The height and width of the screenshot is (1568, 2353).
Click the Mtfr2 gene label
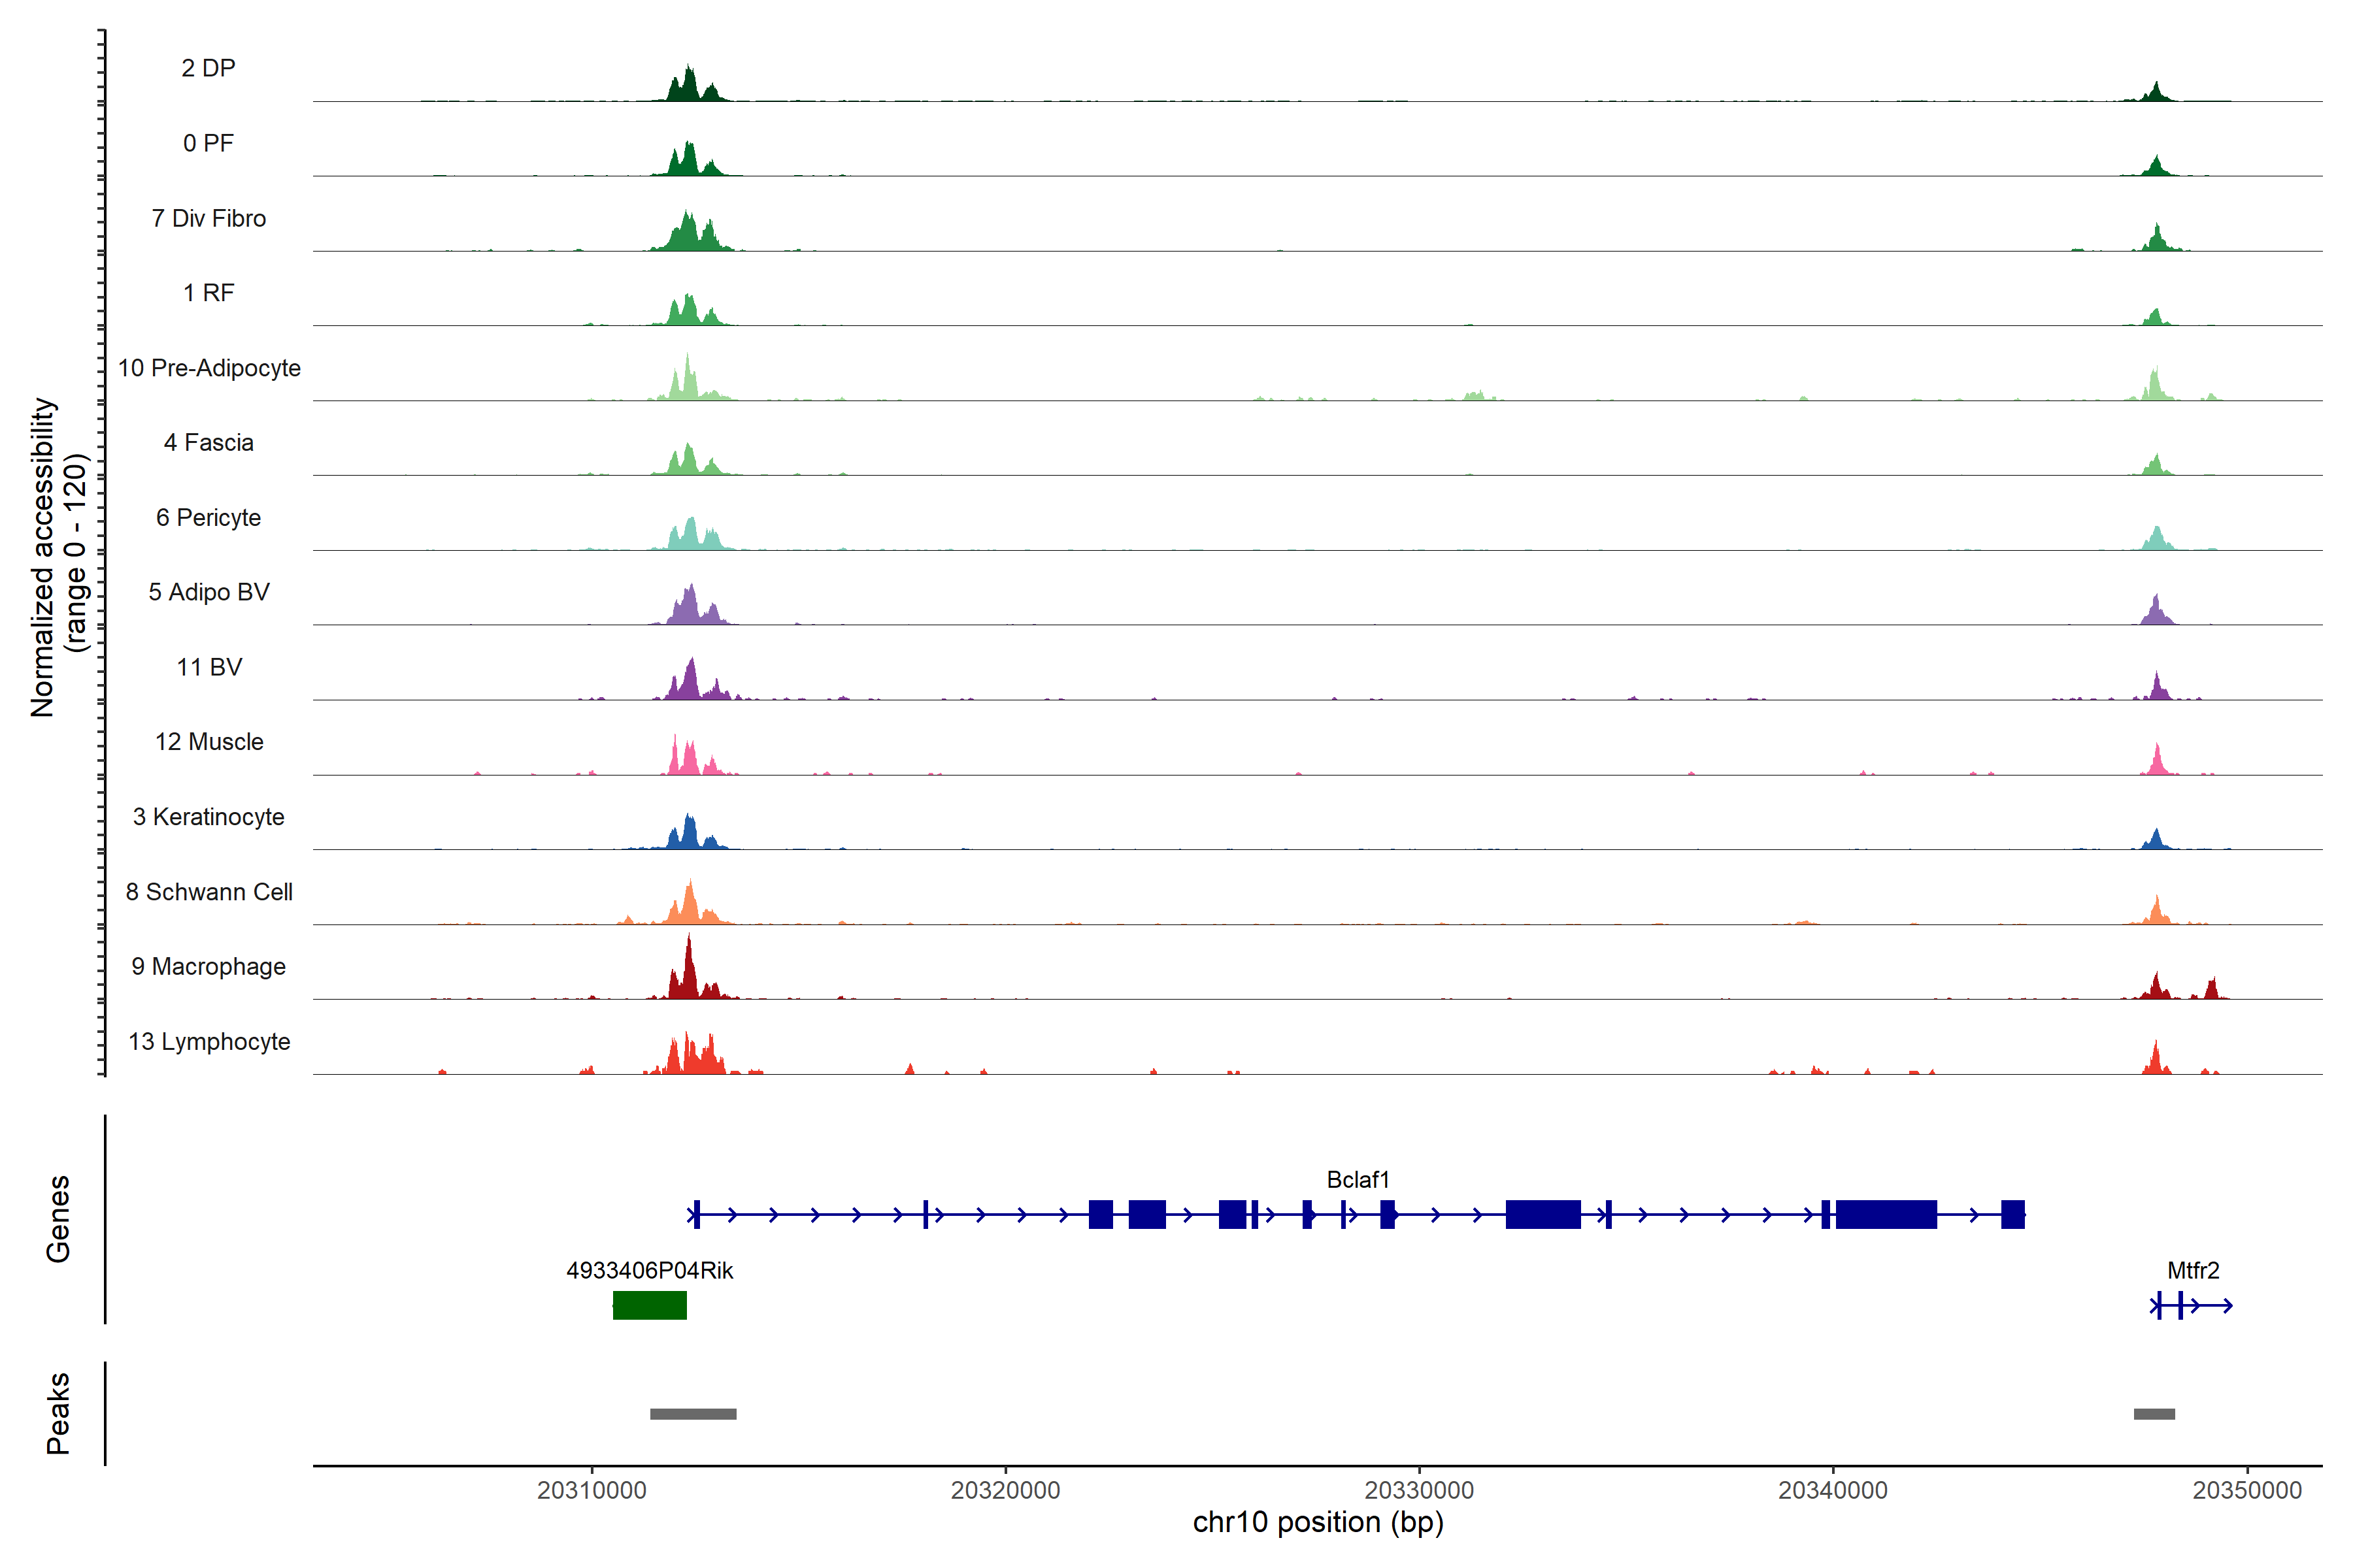[2193, 1271]
